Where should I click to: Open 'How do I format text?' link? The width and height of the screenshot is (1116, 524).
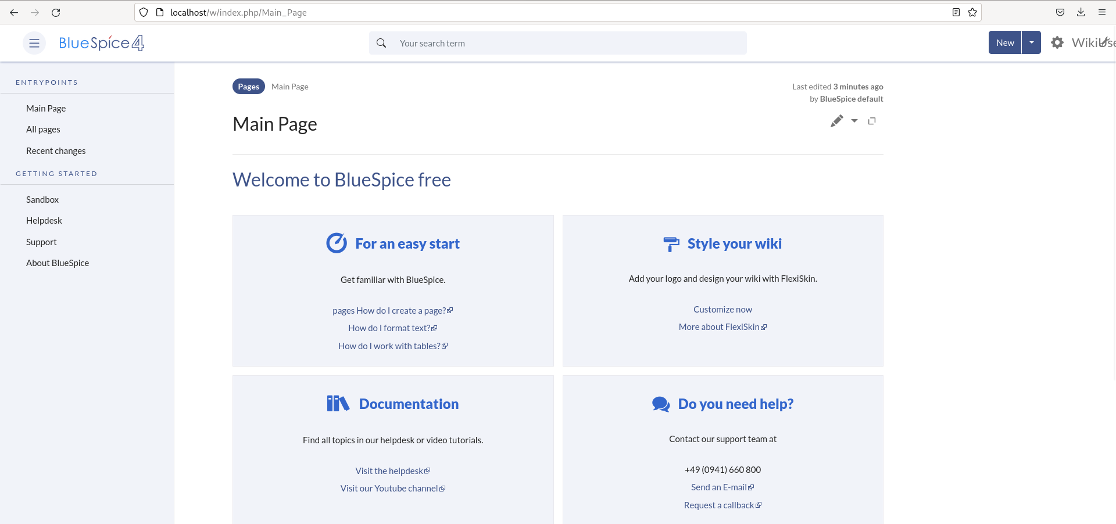[393, 328]
